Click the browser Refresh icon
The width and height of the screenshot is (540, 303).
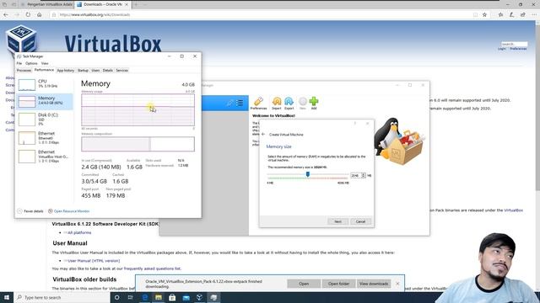point(28,15)
